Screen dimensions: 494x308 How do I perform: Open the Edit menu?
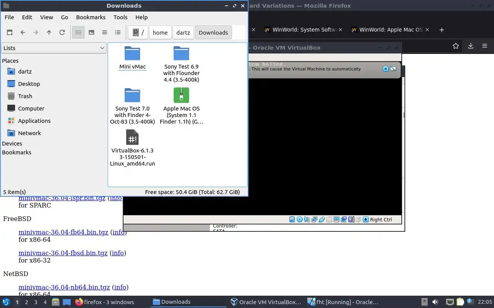click(27, 17)
